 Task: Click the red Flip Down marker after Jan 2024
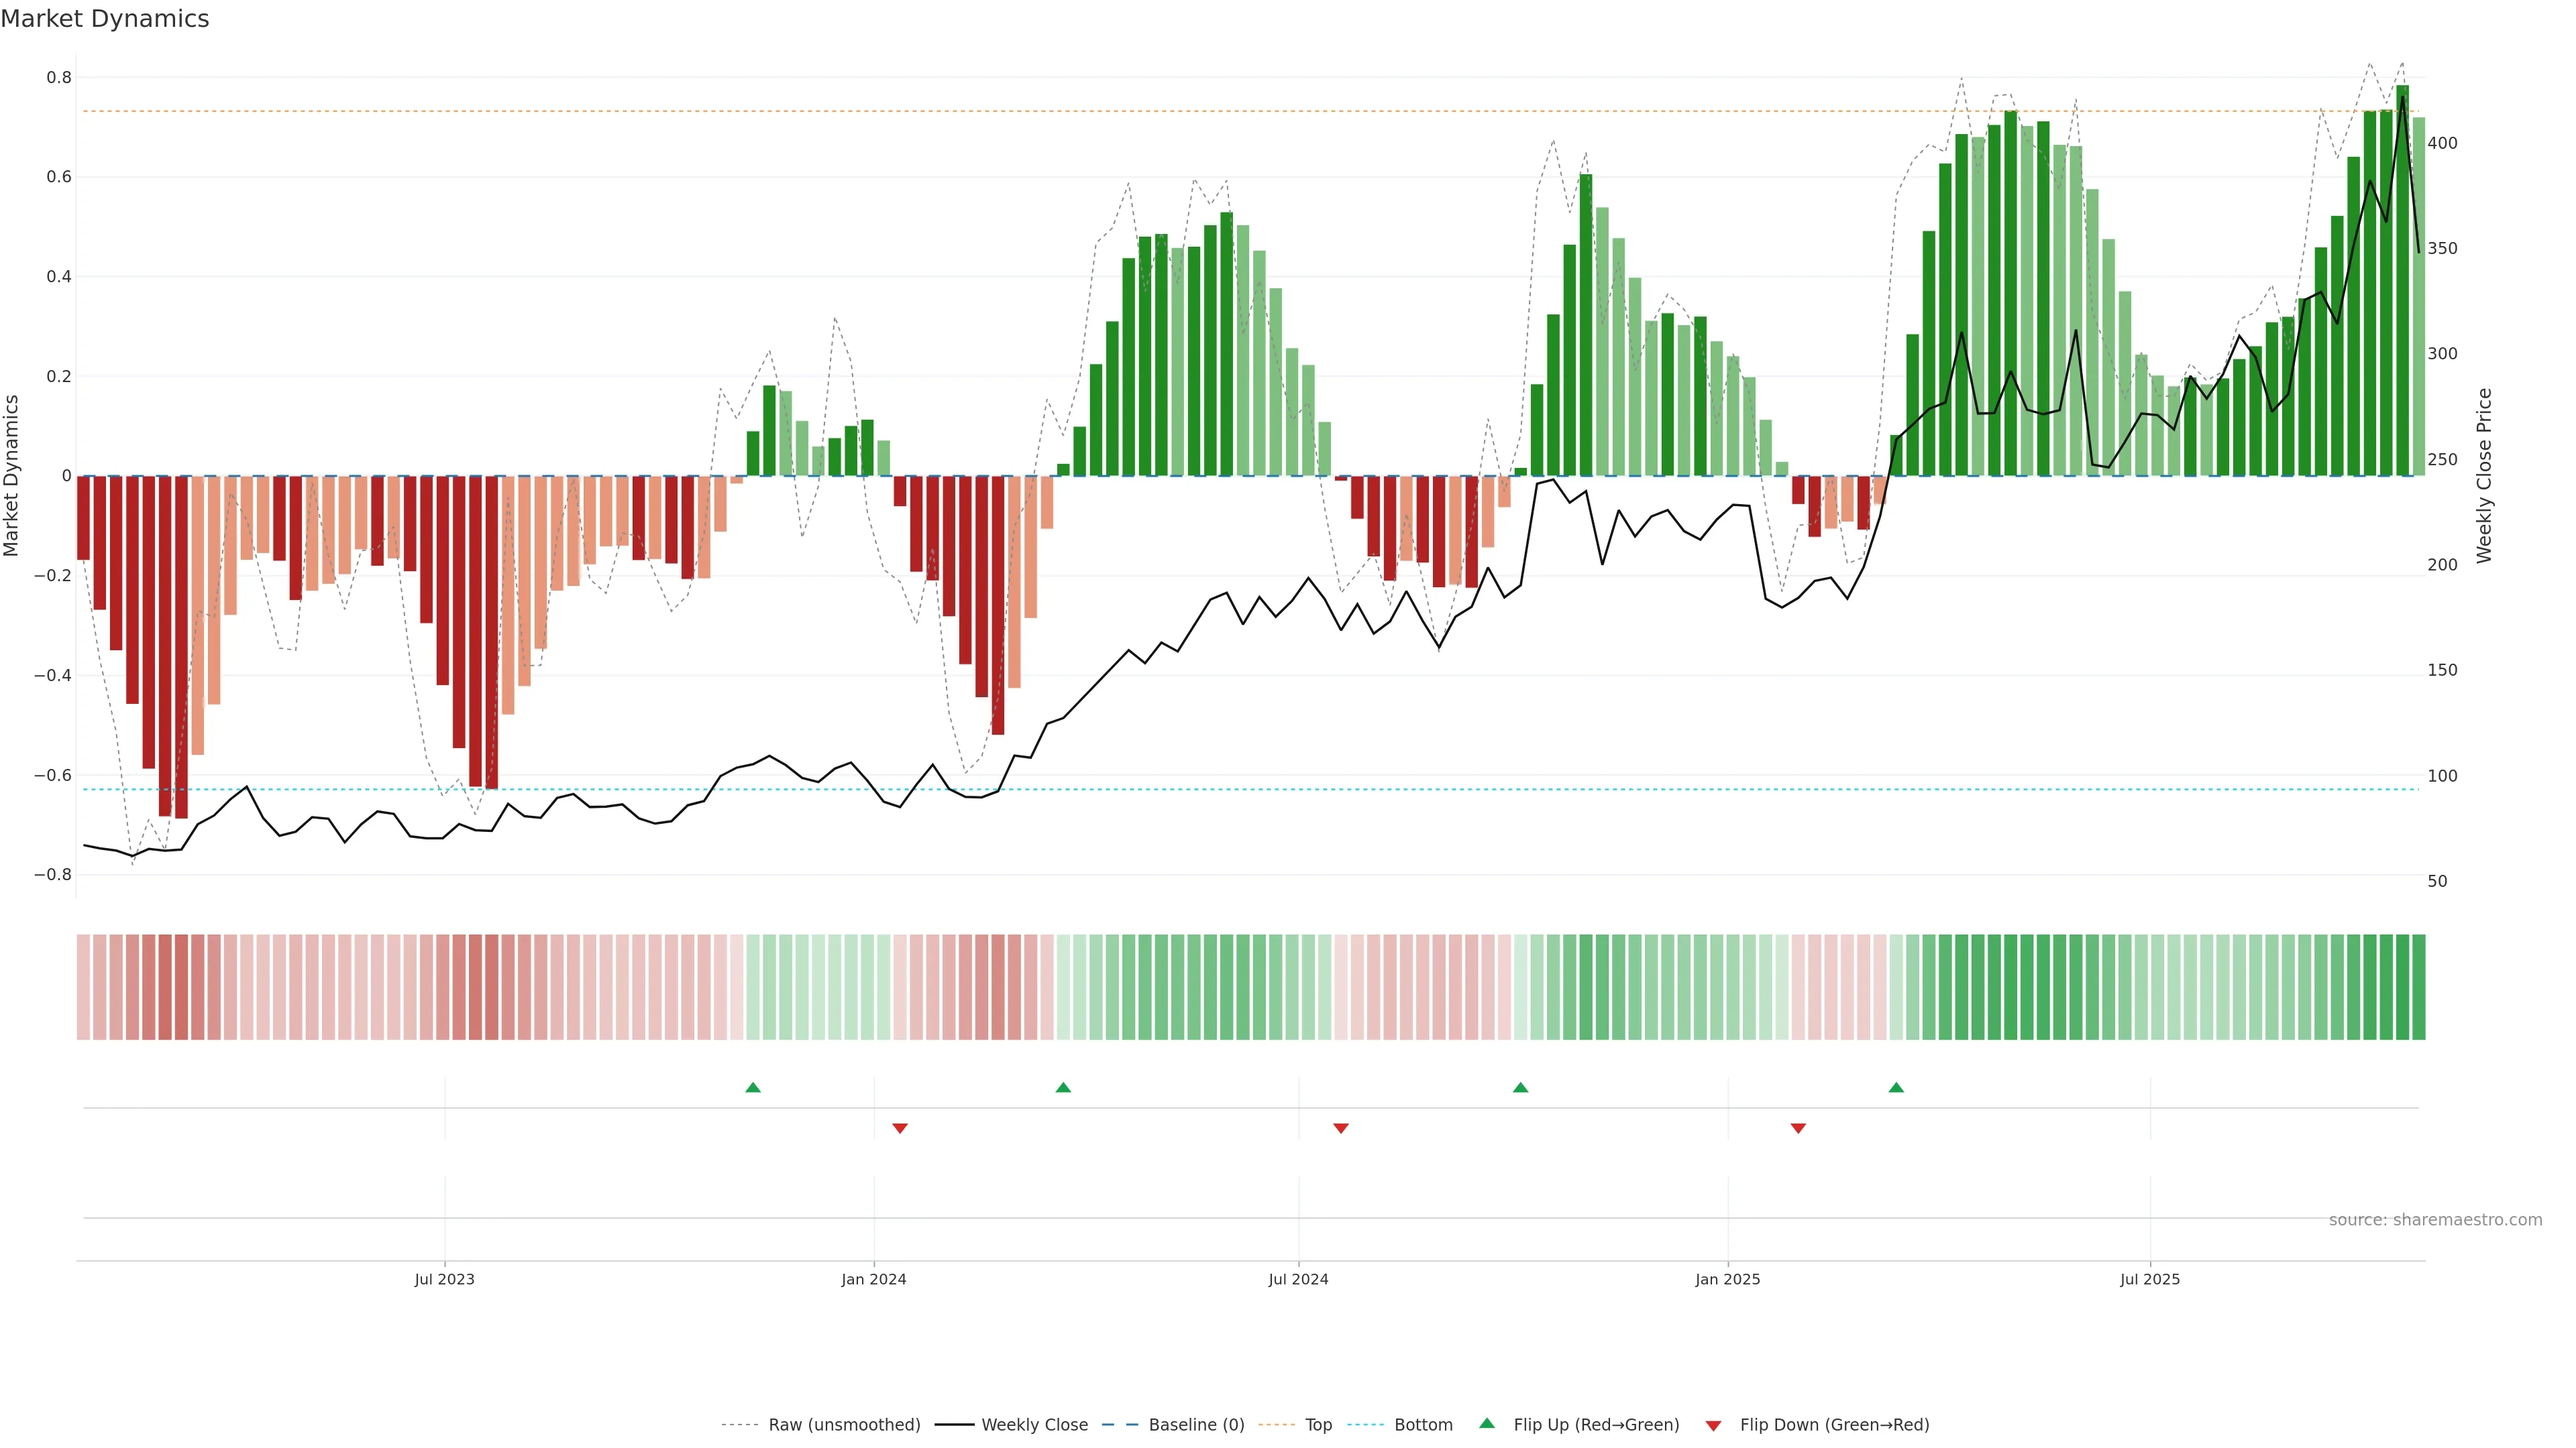[x=899, y=1128]
